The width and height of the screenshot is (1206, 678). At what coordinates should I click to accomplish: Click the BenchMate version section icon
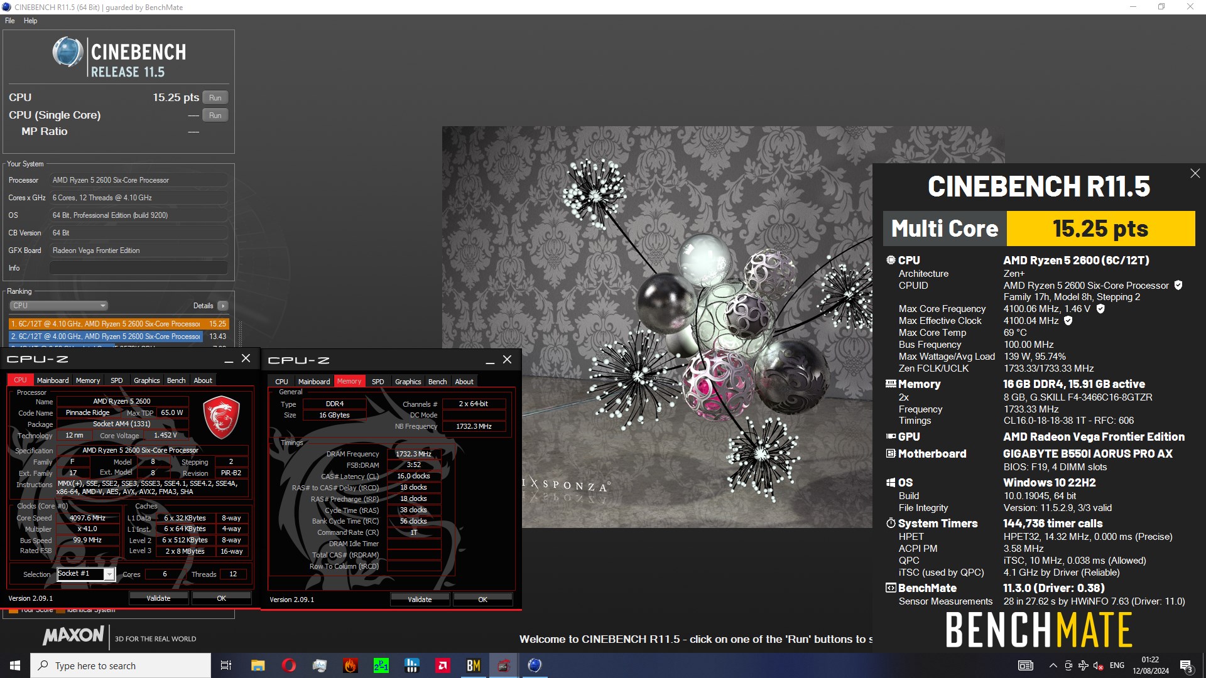pos(891,588)
